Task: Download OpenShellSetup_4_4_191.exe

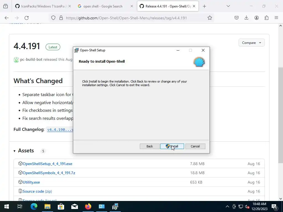Action: click(48, 164)
